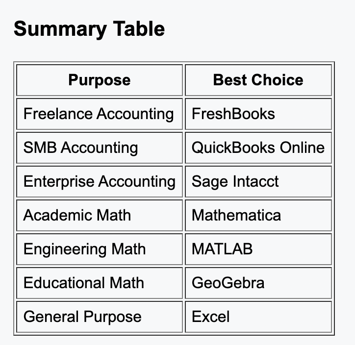Click the QuickBooks Online cell
The height and width of the screenshot is (345, 355).
(x=258, y=148)
